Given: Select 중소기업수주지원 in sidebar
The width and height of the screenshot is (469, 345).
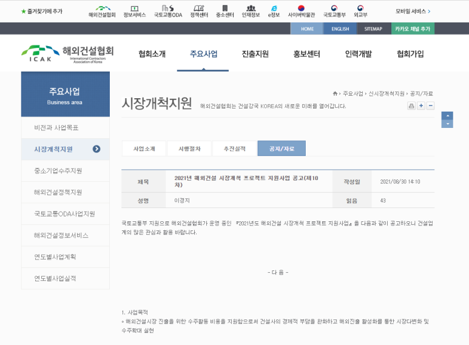Looking at the screenshot, I should click(65, 171).
